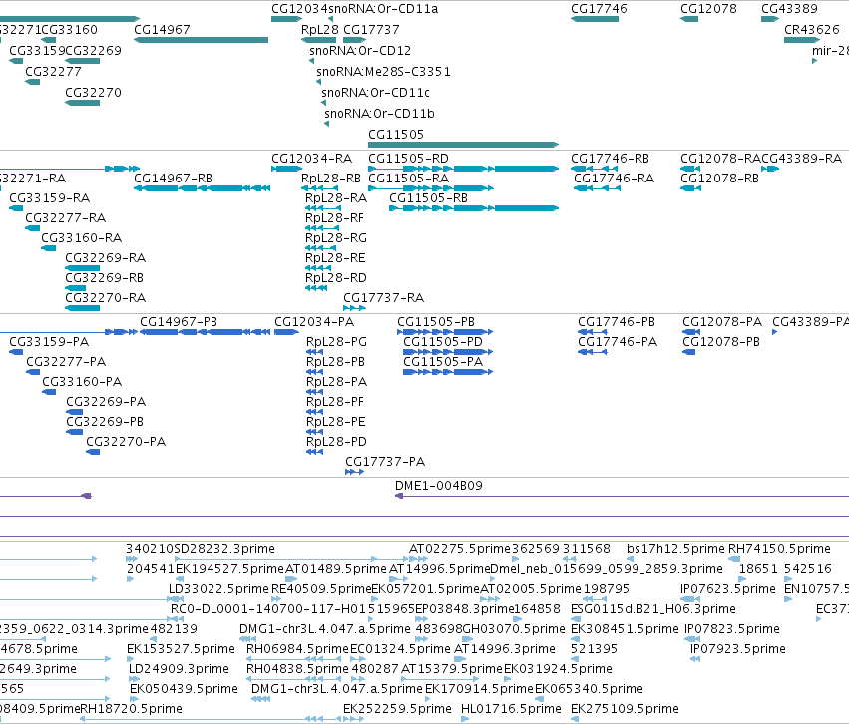Screen dimensions: 849x724
Task: Click the CG17746-PA protein label
Action: pos(618,342)
